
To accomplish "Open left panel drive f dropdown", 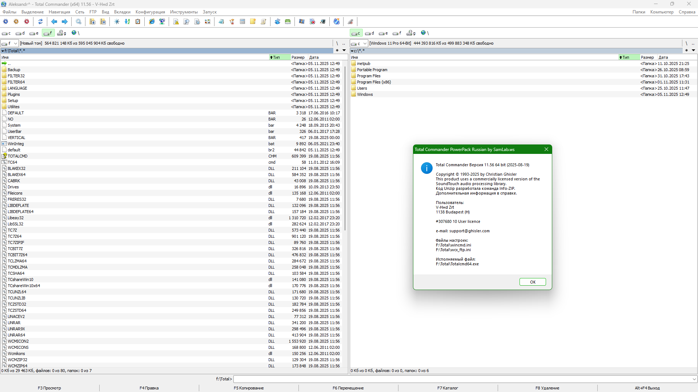I will coord(15,44).
